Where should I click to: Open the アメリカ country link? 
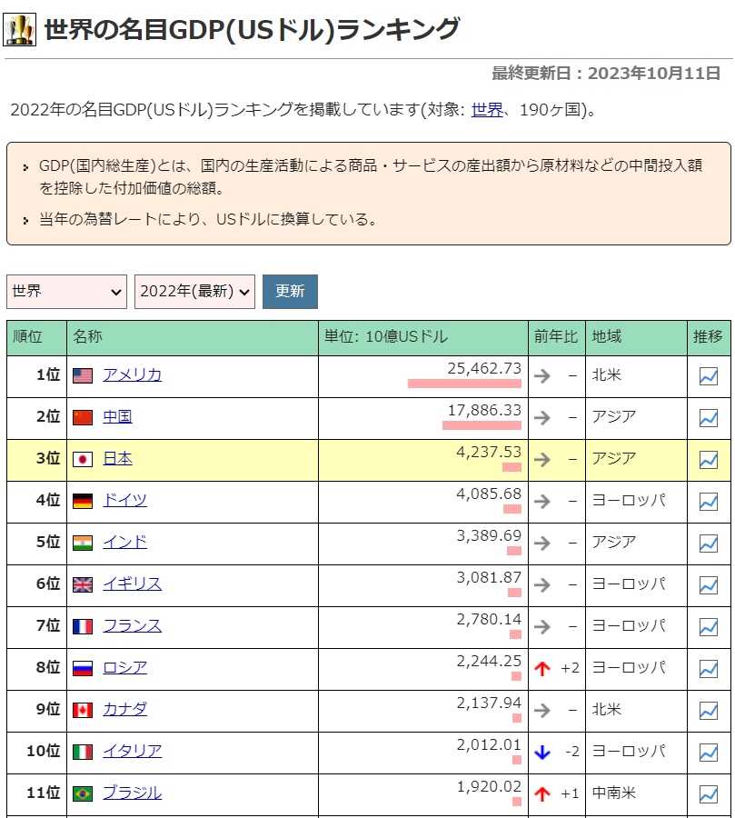(132, 374)
